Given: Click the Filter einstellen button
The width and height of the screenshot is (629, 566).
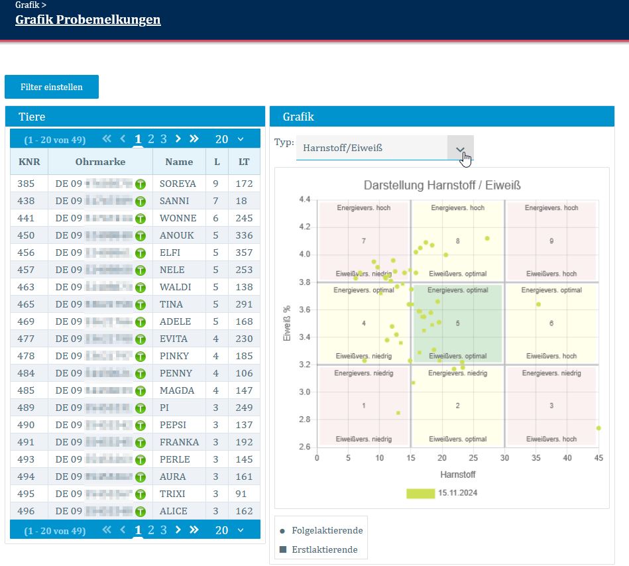Looking at the screenshot, I should (x=52, y=87).
